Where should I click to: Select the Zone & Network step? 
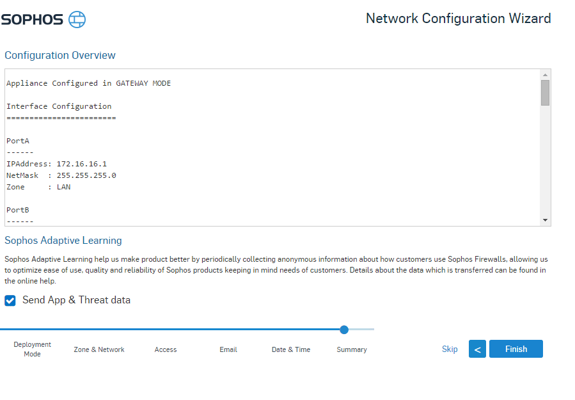99,349
